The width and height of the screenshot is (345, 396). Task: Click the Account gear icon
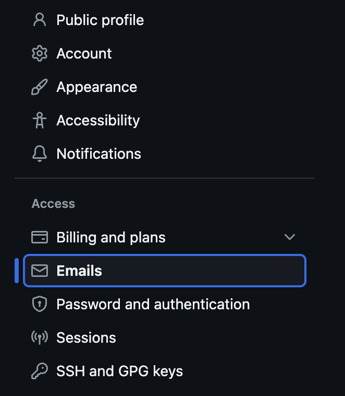coord(40,54)
